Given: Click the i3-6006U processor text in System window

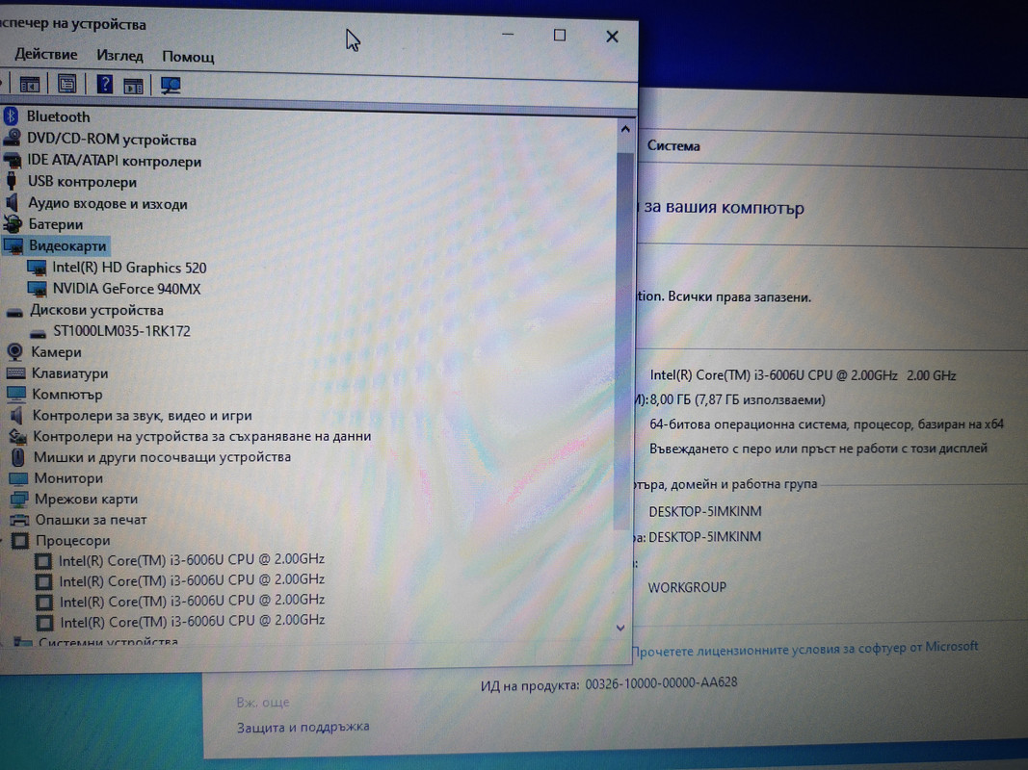Looking at the screenshot, I should pyautogui.click(x=804, y=375).
